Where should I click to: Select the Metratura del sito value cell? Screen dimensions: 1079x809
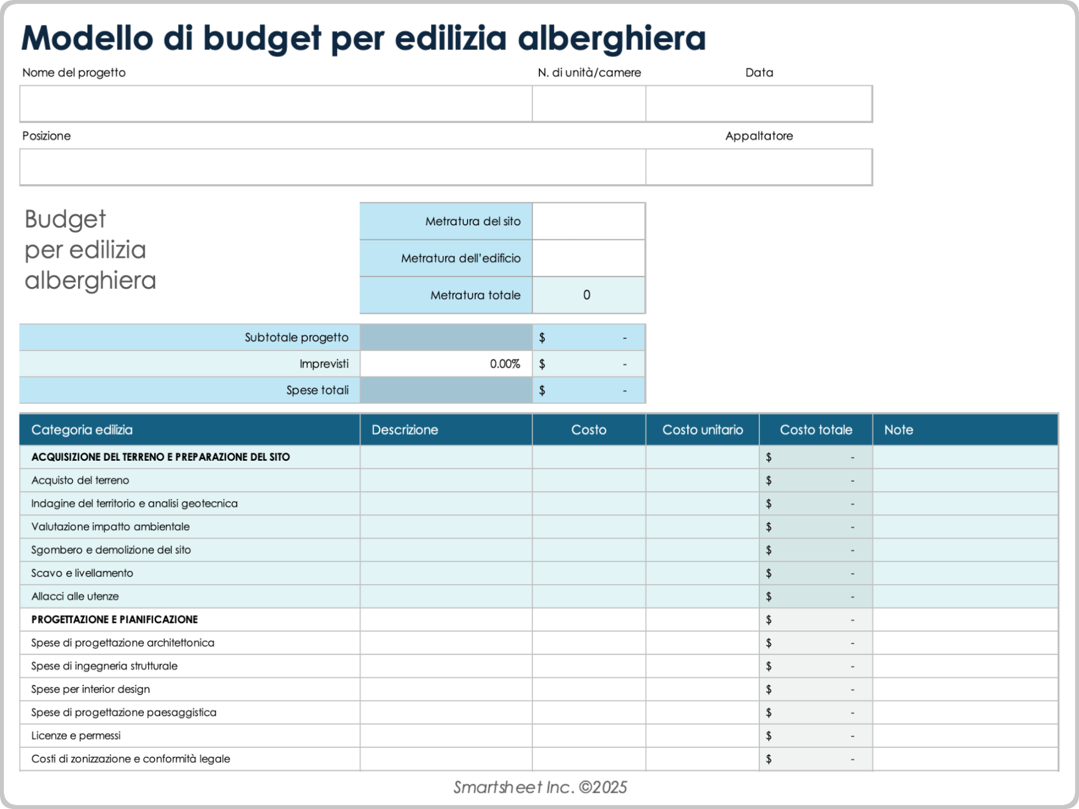tap(588, 221)
